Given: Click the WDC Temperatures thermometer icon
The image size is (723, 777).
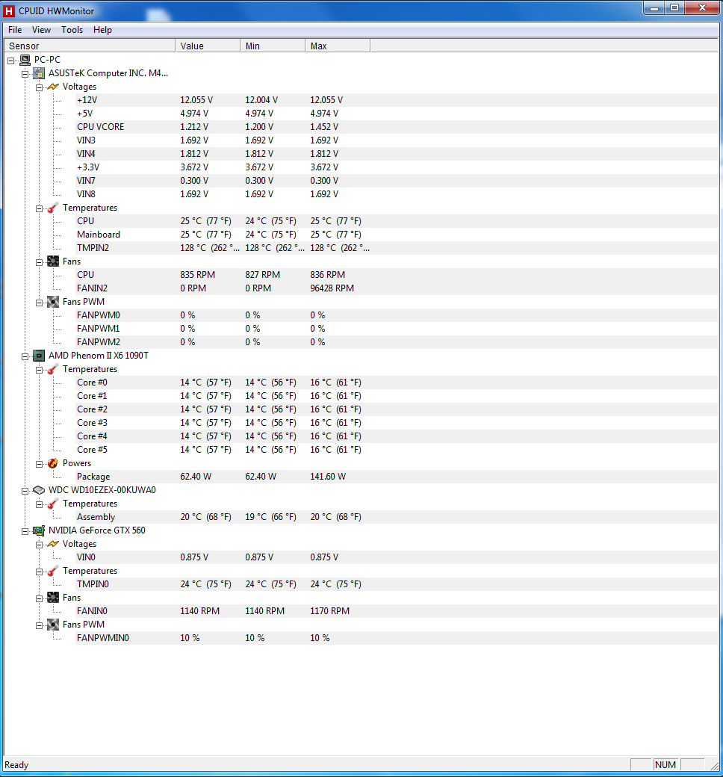Looking at the screenshot, I should 53,504.
